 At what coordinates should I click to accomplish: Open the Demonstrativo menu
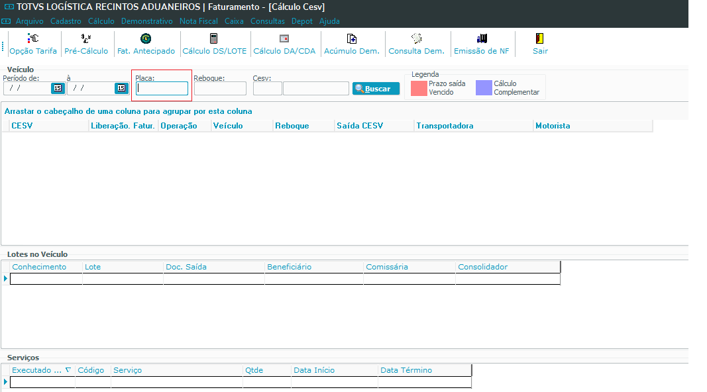[146, 21]
